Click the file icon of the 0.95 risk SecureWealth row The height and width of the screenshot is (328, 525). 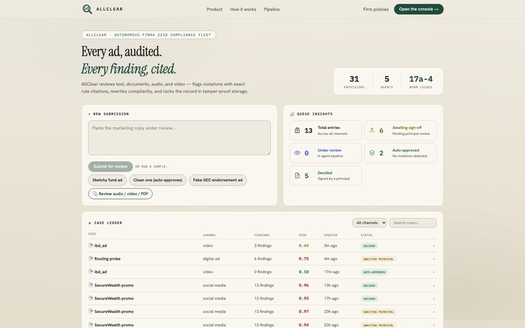click(91, 298)
